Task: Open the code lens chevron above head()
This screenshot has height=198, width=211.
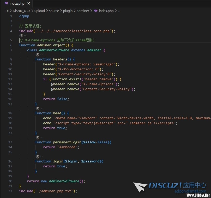Action: click(x=41, y=108)
